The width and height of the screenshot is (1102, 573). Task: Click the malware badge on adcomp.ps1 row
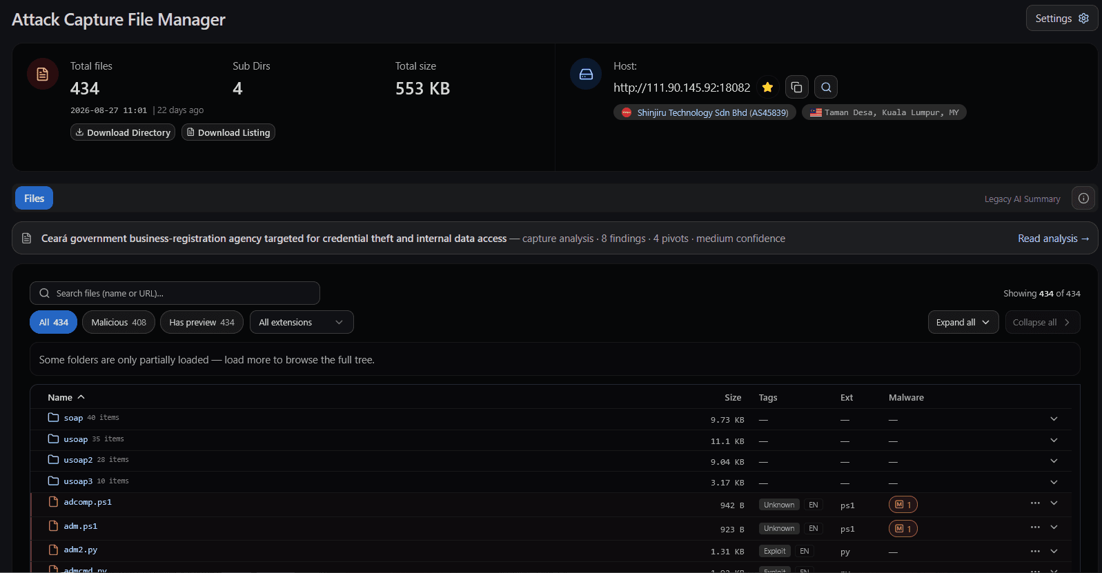(x=903, y=505)
